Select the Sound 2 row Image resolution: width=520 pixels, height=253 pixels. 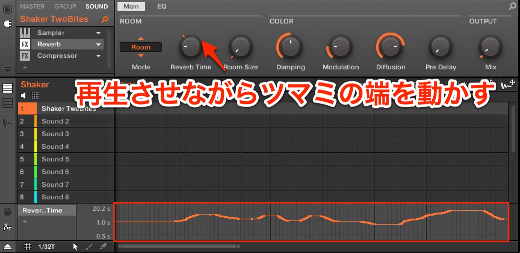coord(66,121)
